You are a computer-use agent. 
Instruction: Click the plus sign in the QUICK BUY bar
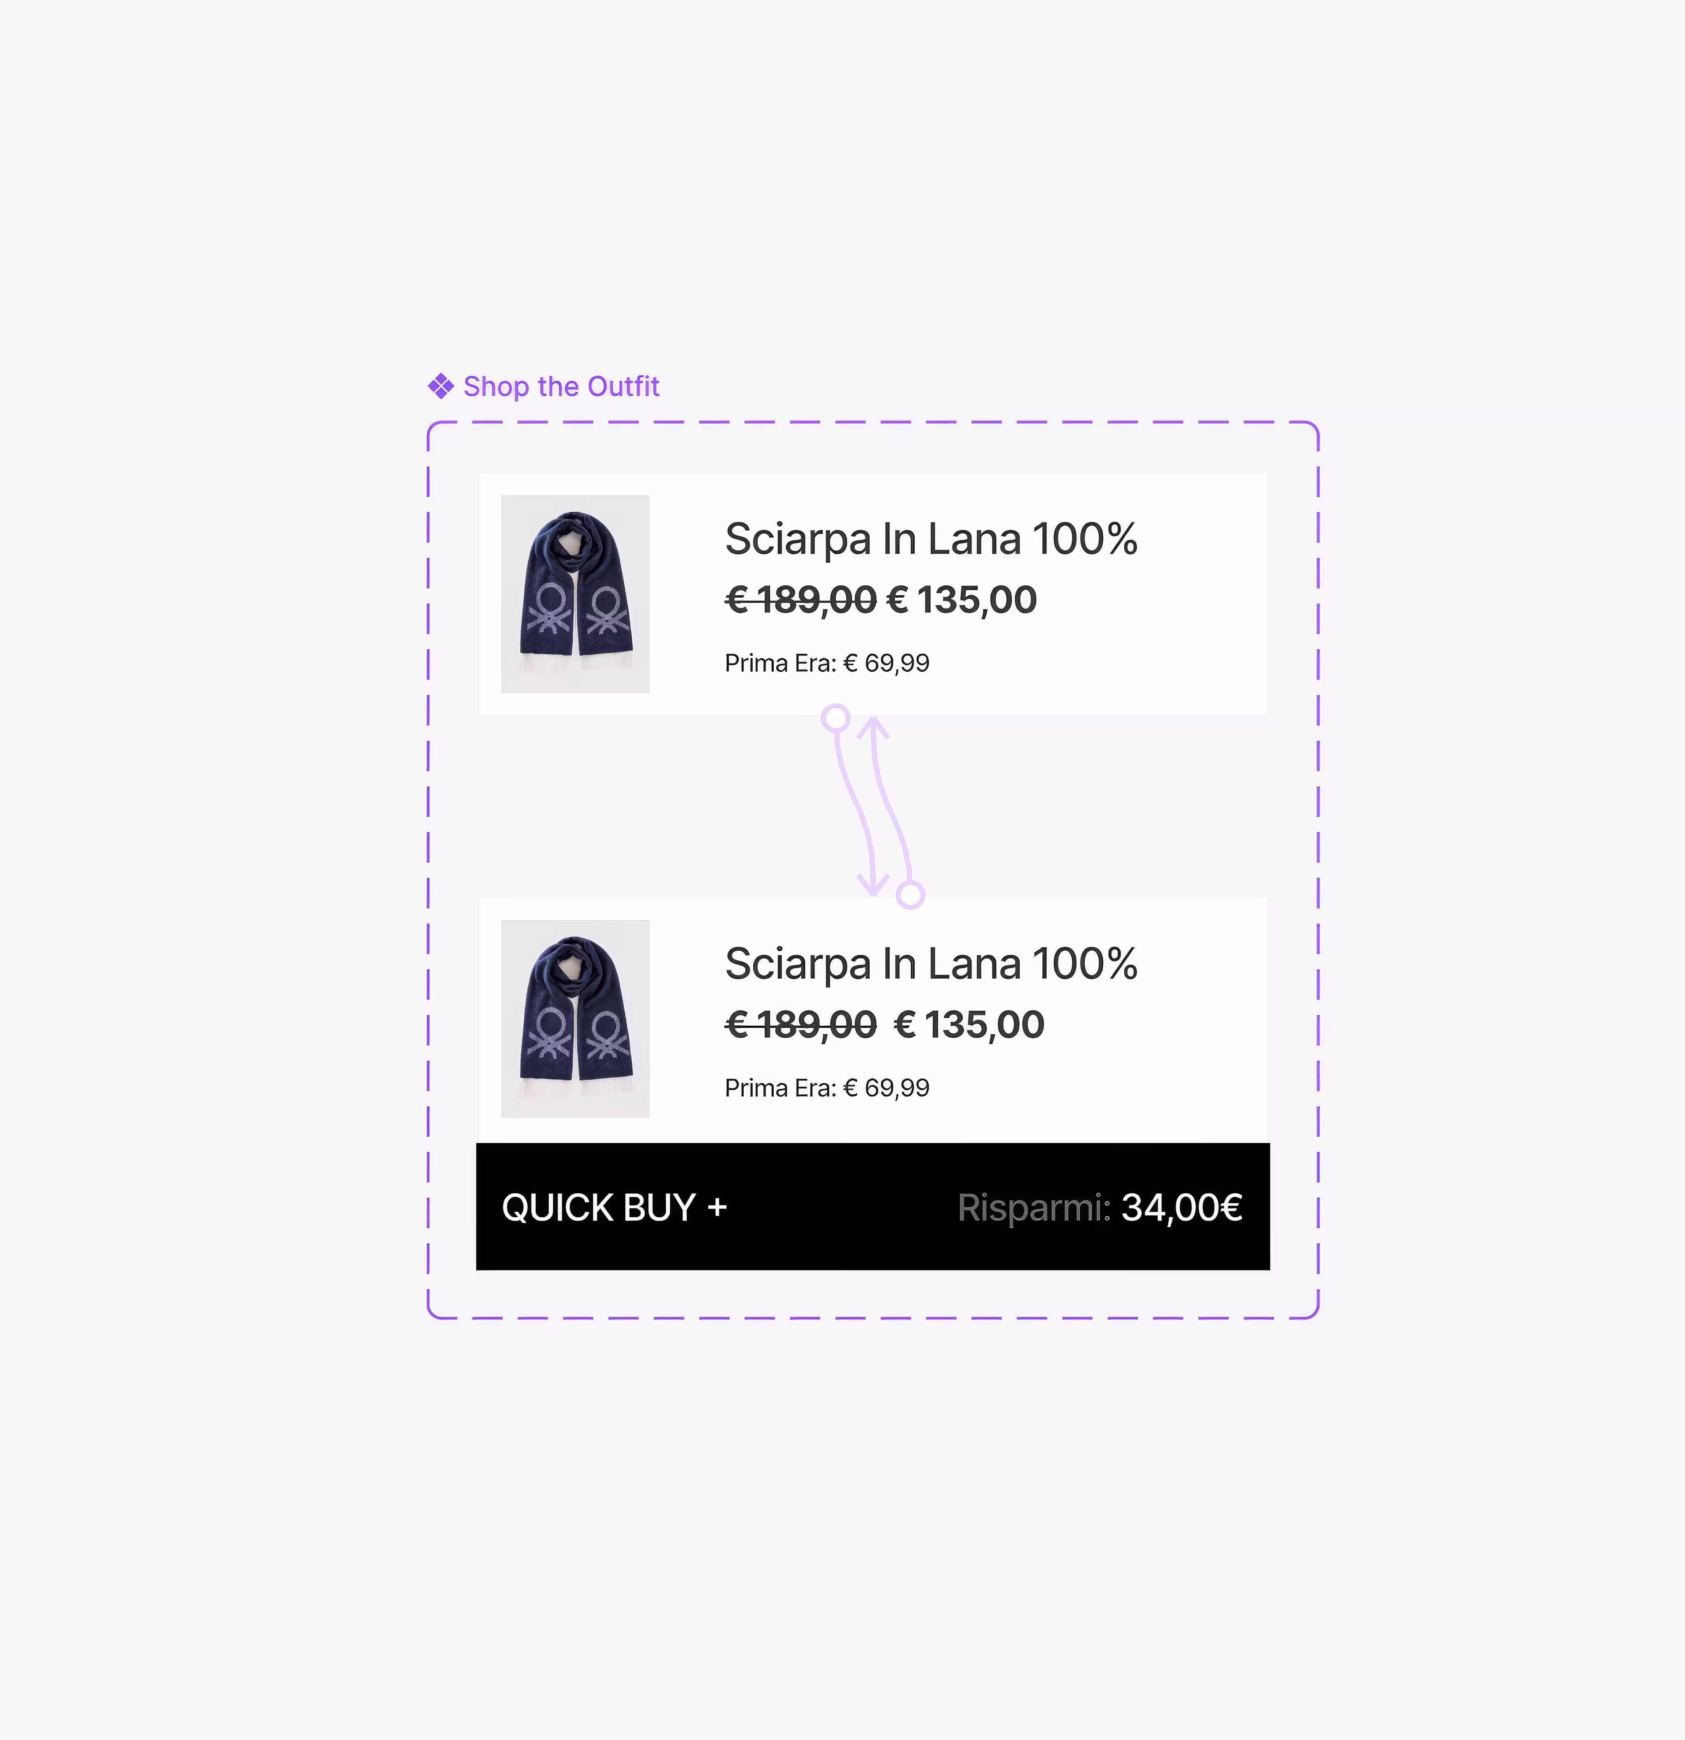click(x=717, y=1207)
